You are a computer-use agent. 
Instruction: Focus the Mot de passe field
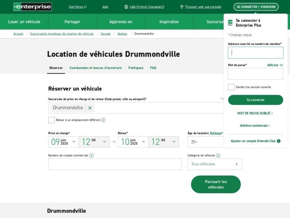(x=256, y=74)
